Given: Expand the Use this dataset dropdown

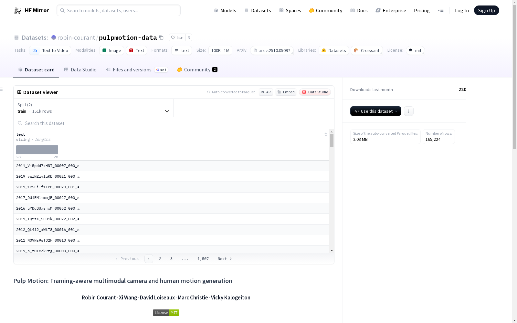Looking at the screenshot, I should pos(375,111).
